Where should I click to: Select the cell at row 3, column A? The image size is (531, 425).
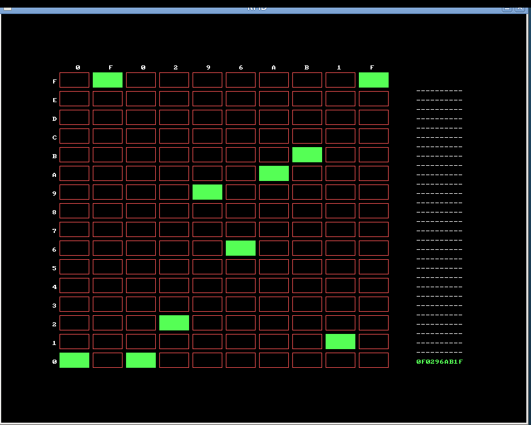pos(274,304)
